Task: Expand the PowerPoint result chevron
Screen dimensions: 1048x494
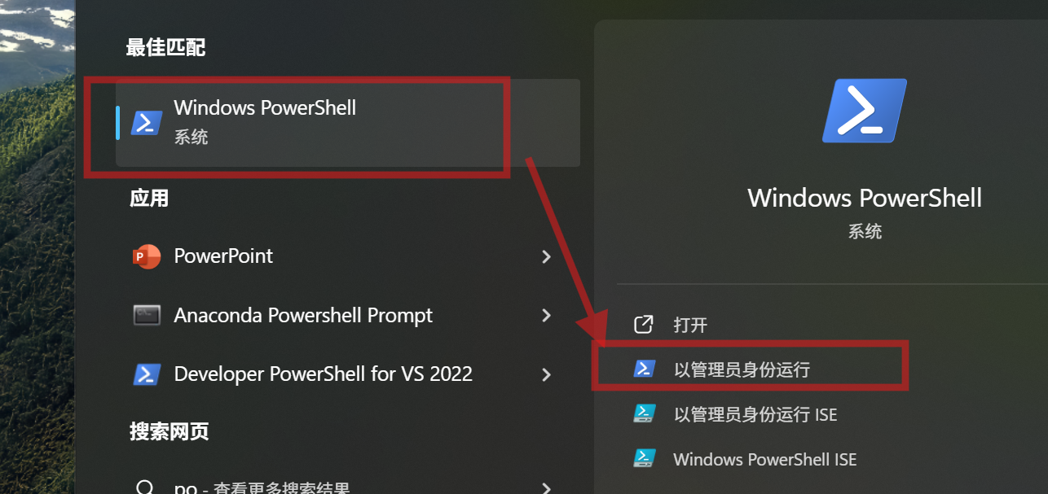Action: pos(546,257)
